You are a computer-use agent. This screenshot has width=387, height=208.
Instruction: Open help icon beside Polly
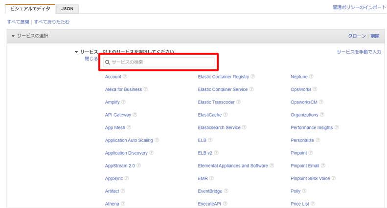pyautogui.click(x=304, y=191)
